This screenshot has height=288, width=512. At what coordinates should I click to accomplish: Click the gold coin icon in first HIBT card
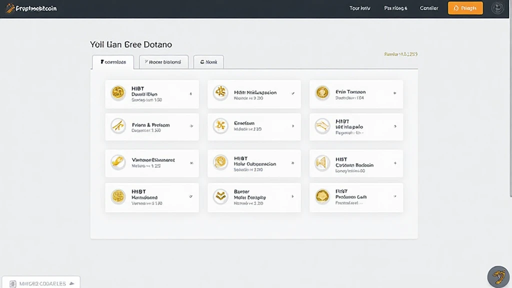tap(118, 93)
